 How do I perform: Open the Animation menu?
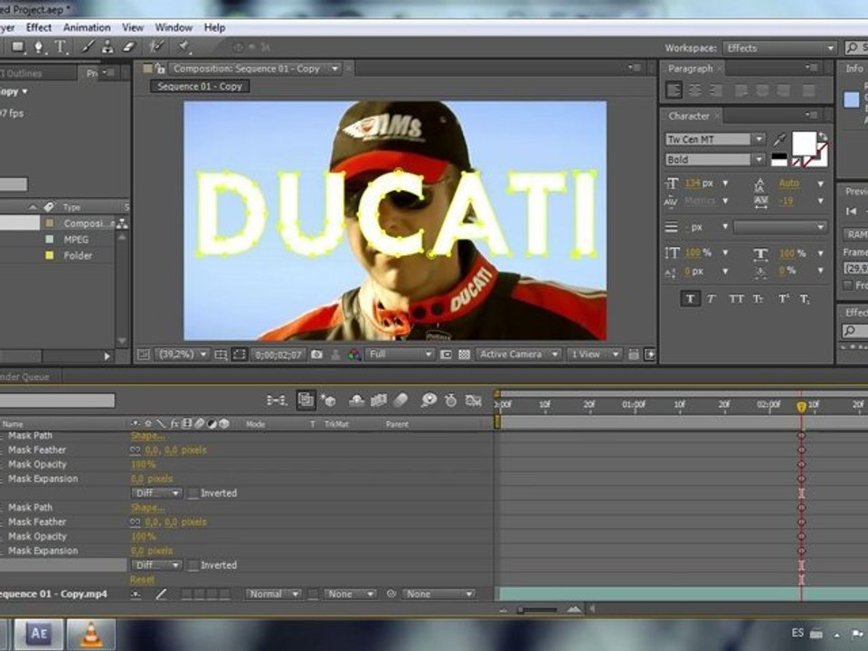tap(87, 27)
